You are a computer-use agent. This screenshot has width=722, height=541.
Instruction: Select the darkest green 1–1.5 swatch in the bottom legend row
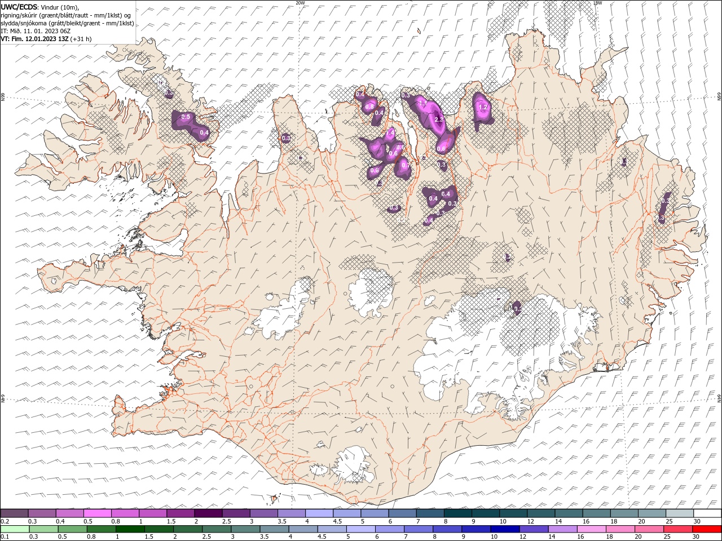[130, 529]
